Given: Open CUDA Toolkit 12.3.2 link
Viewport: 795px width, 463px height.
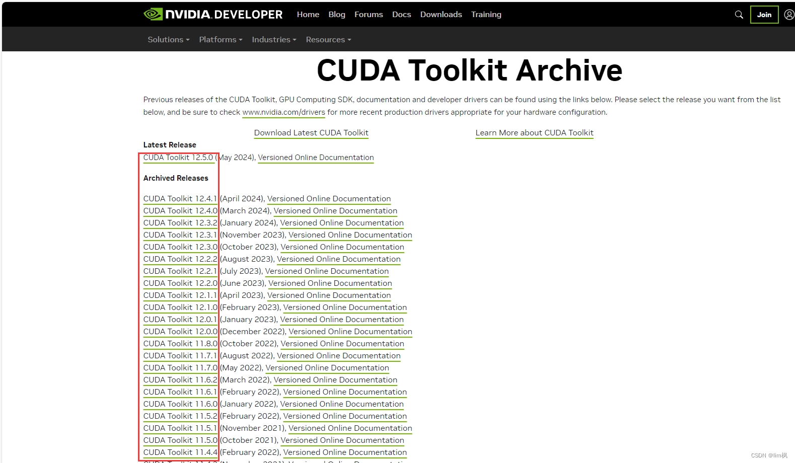Looking at the screenshot, I should [180, 223].
